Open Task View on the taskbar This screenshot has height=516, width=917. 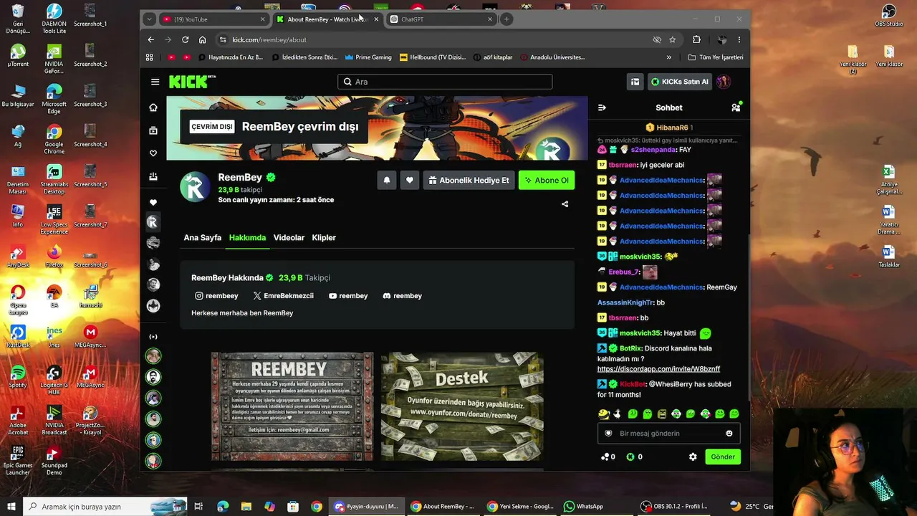tap(198, 507)
